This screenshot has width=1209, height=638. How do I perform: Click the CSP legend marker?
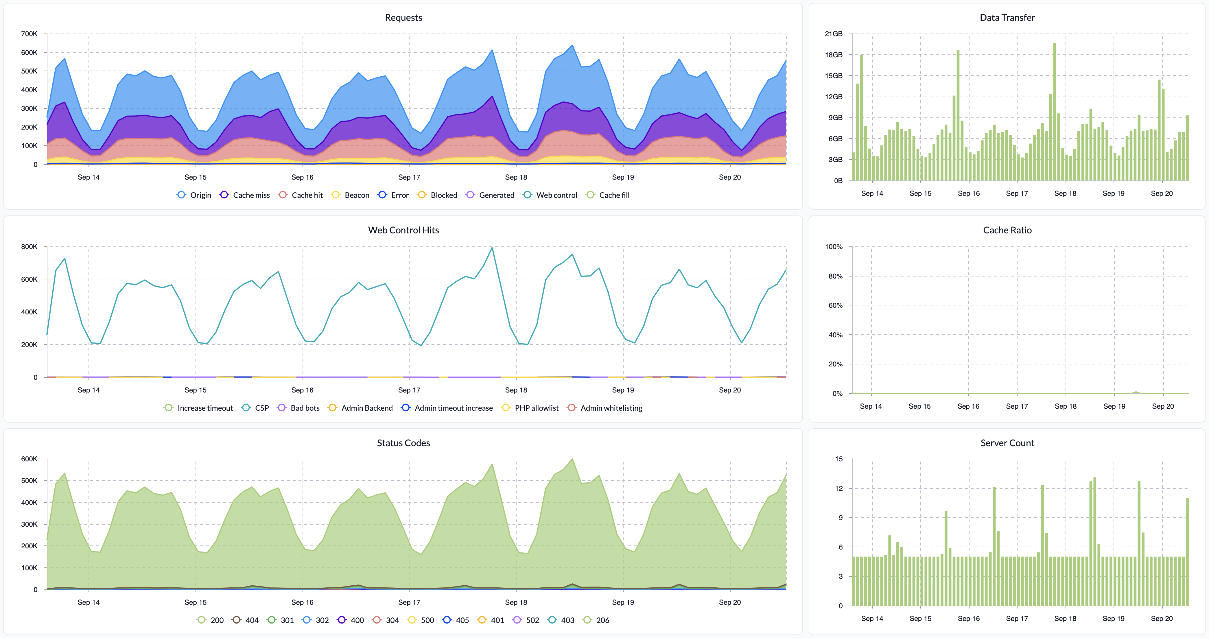click(x=246, y=407)
